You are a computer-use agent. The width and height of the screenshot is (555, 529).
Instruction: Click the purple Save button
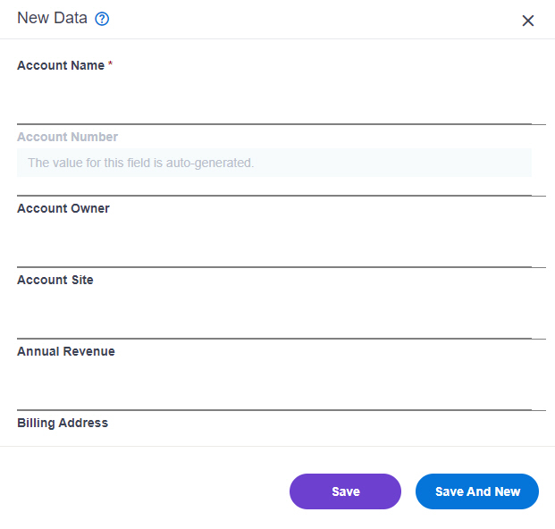[345, 491]
